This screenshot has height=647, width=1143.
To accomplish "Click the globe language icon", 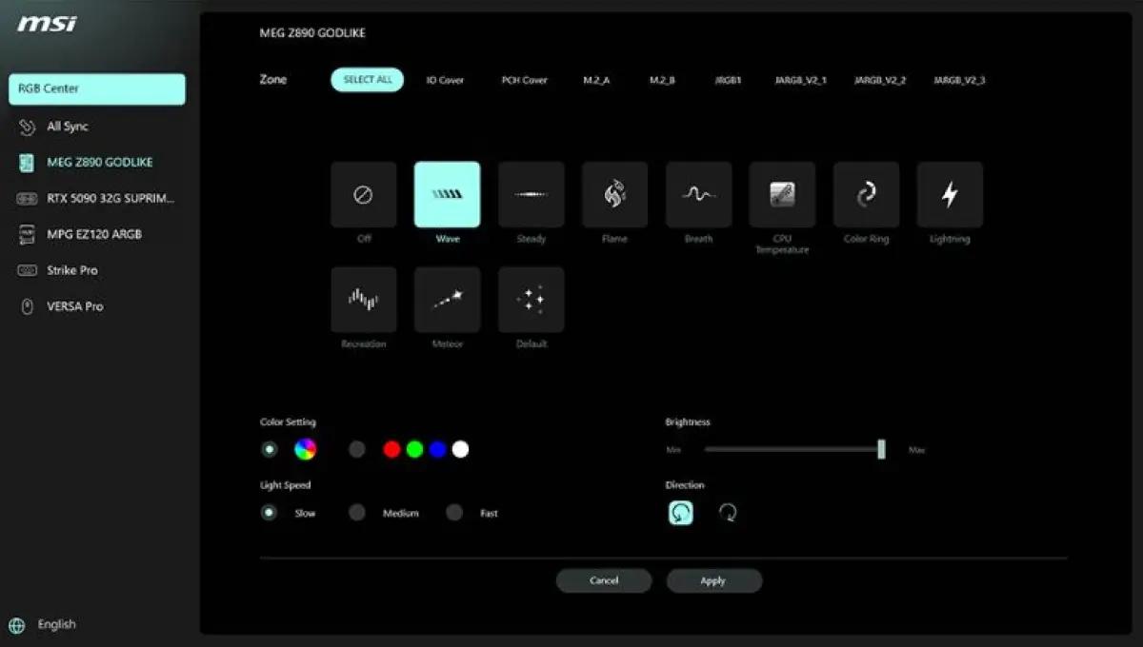I will click(16, 625).
